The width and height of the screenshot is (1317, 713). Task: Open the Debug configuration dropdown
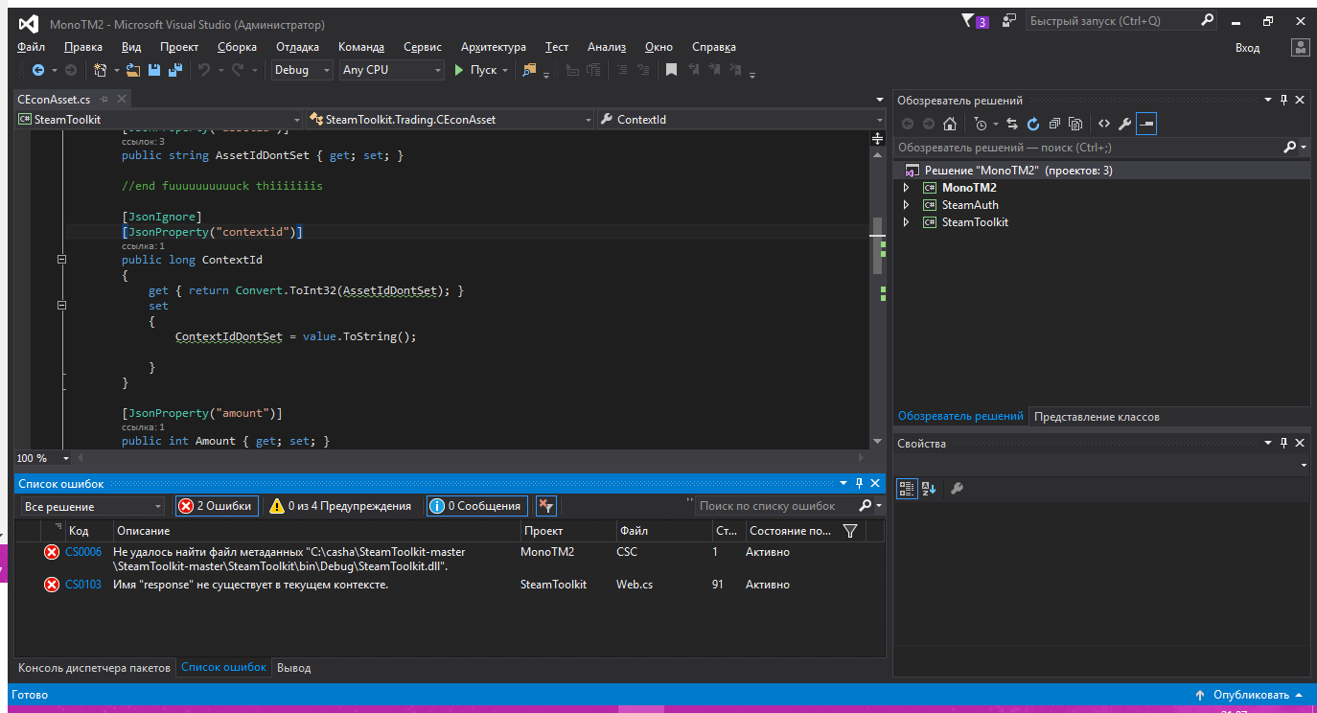click(x=302, y=70)
